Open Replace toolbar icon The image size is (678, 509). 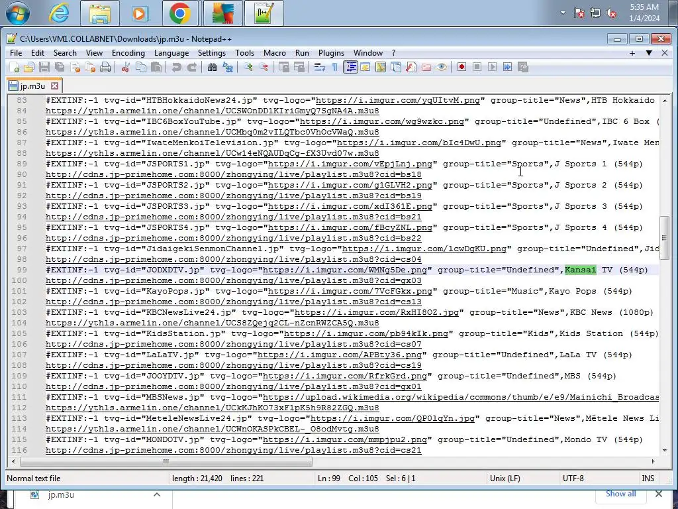coord(228,67)
